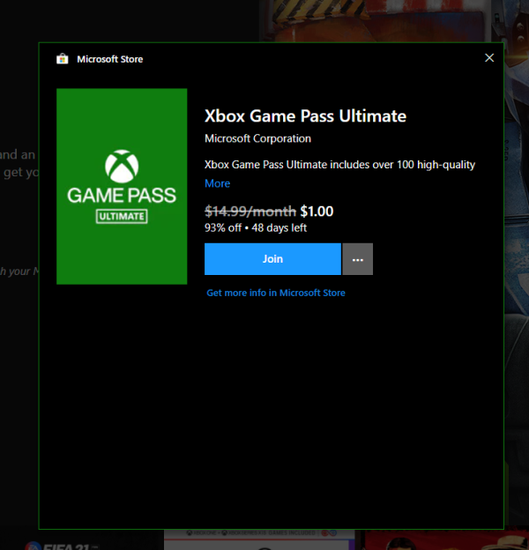Screen dimensions: 529x550
Task: Click the Xbox Game Pass Ultimate title
Action: pyautogui.click(x=305, y=116)
